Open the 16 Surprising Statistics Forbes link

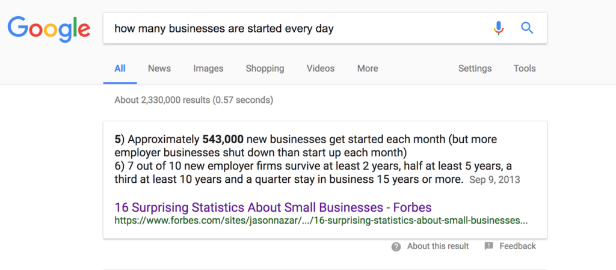point(273,207)
